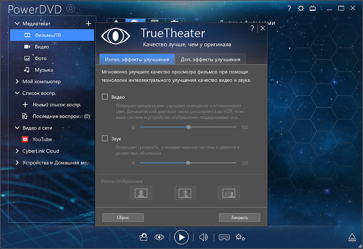
Task: Enable VR mode headset icon
Action: click(x=224, y=237)
